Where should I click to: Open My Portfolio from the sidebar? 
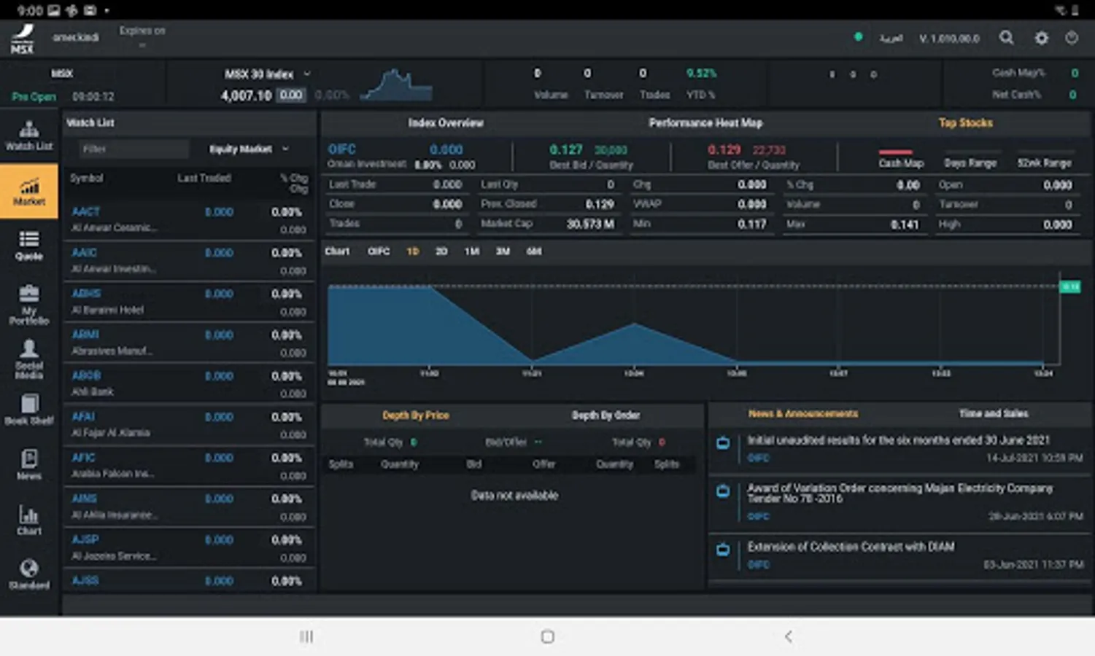[x=29, y=305]
